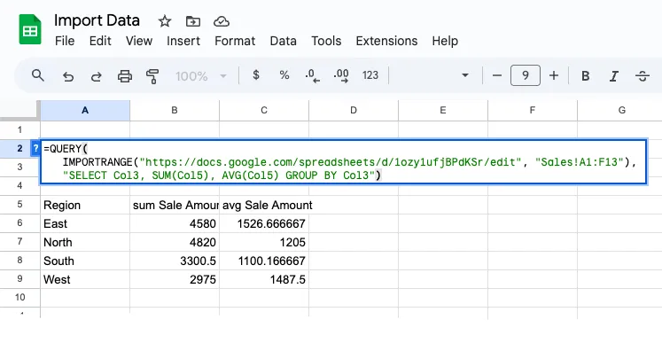The height and width of the screenshot is (343, 662).
Task: Click the avg Sale Amount cell
Action: 264,205
